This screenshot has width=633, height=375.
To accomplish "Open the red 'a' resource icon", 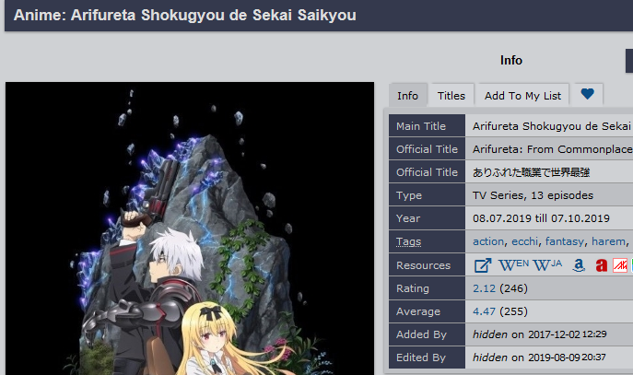I will click(602, 265).
